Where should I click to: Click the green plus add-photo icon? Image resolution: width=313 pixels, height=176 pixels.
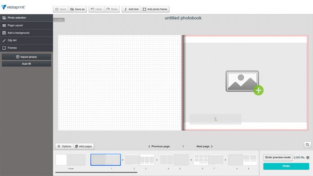(258, 90)
